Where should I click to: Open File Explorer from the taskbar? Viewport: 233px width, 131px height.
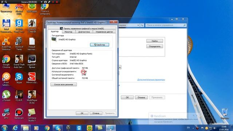[x=26, y=128]
